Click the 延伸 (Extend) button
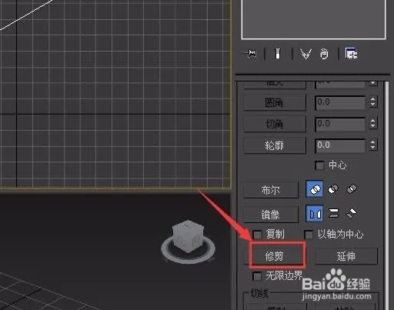 click(x=346, y=256)
